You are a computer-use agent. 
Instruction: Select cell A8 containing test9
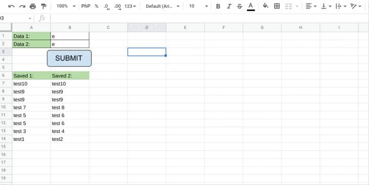coord(31,91)
